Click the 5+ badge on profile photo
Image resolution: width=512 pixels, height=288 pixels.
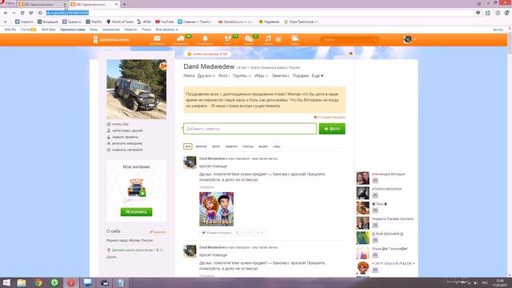tap(163, 66)
